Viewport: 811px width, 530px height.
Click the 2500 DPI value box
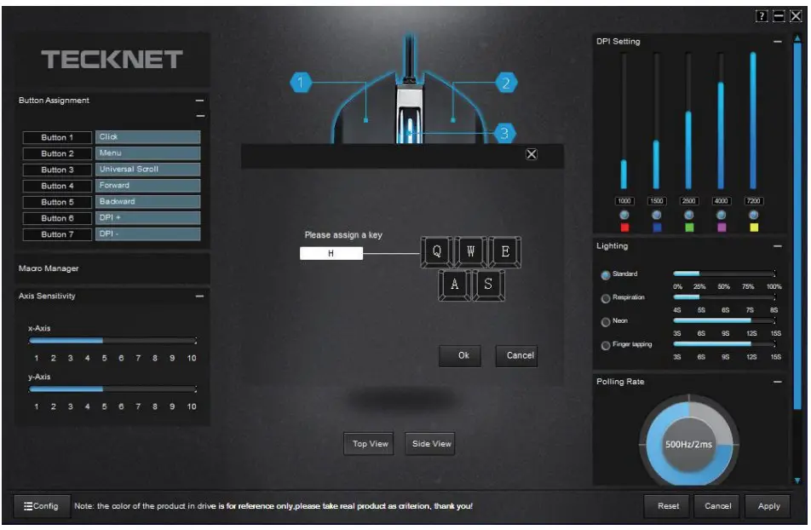click(x=688, y=201)
